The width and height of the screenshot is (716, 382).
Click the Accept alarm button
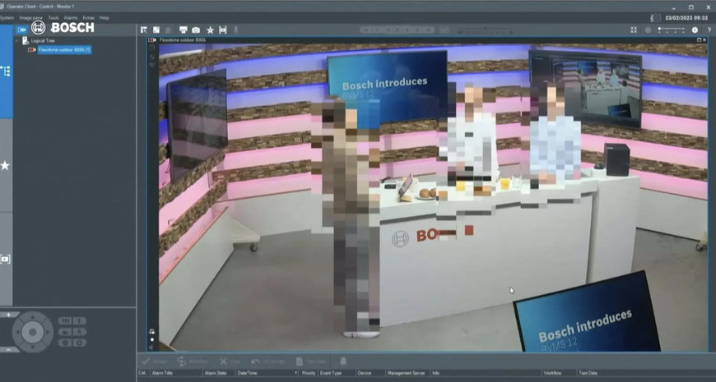point(155,361)
